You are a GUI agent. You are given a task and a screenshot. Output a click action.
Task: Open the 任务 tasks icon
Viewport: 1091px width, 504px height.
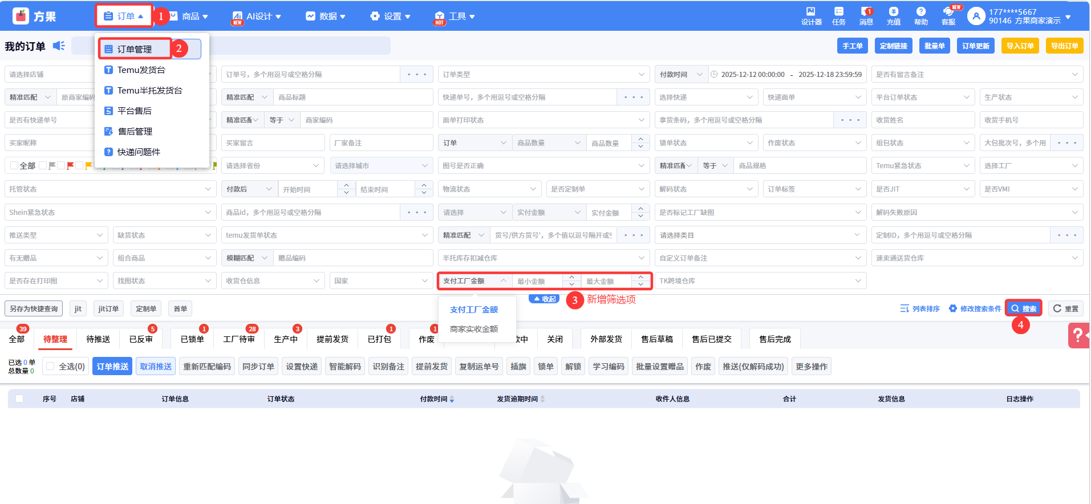click(x=838, y=16)
